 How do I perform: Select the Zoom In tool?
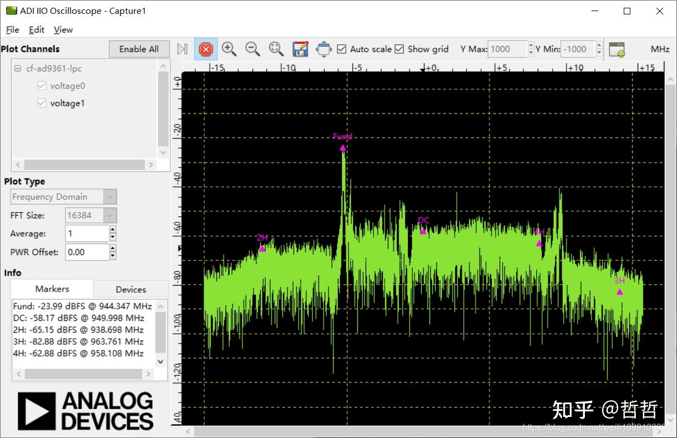(229, 49)
